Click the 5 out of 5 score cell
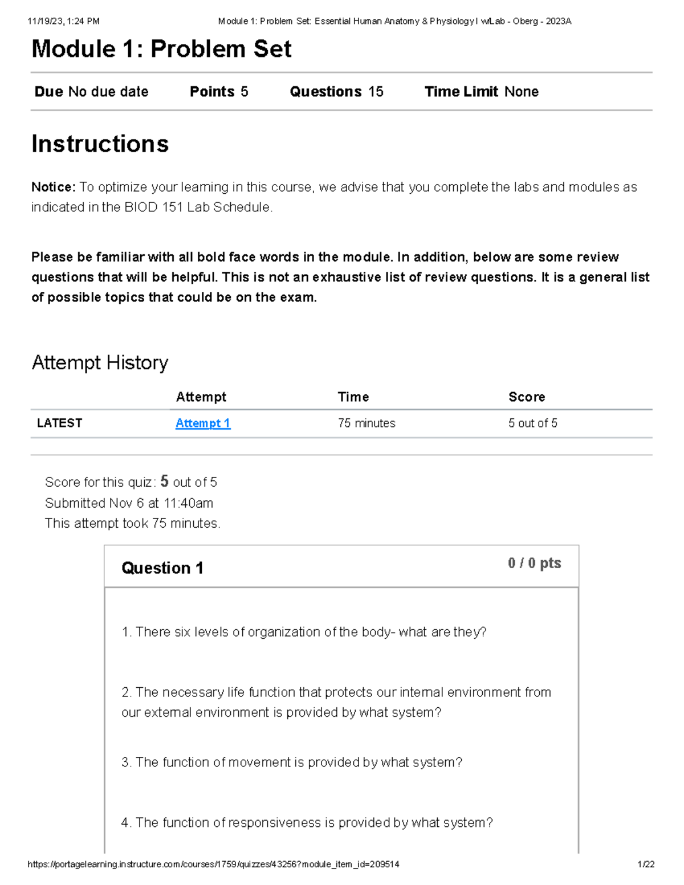This screenshot has height=885, width=684. click(532, 423)
